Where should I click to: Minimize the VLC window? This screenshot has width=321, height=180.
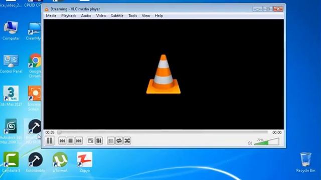tap(257, 9)
